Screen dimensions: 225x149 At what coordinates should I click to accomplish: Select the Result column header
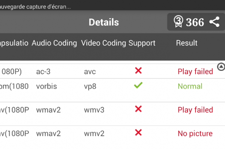coord(187,43)
